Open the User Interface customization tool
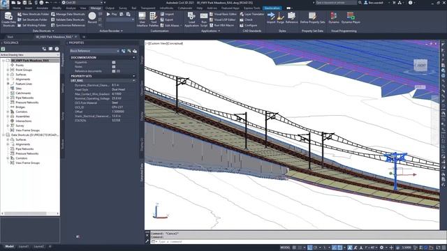Image resolution: width=447 pixels, height=251 pixels. 142,20
